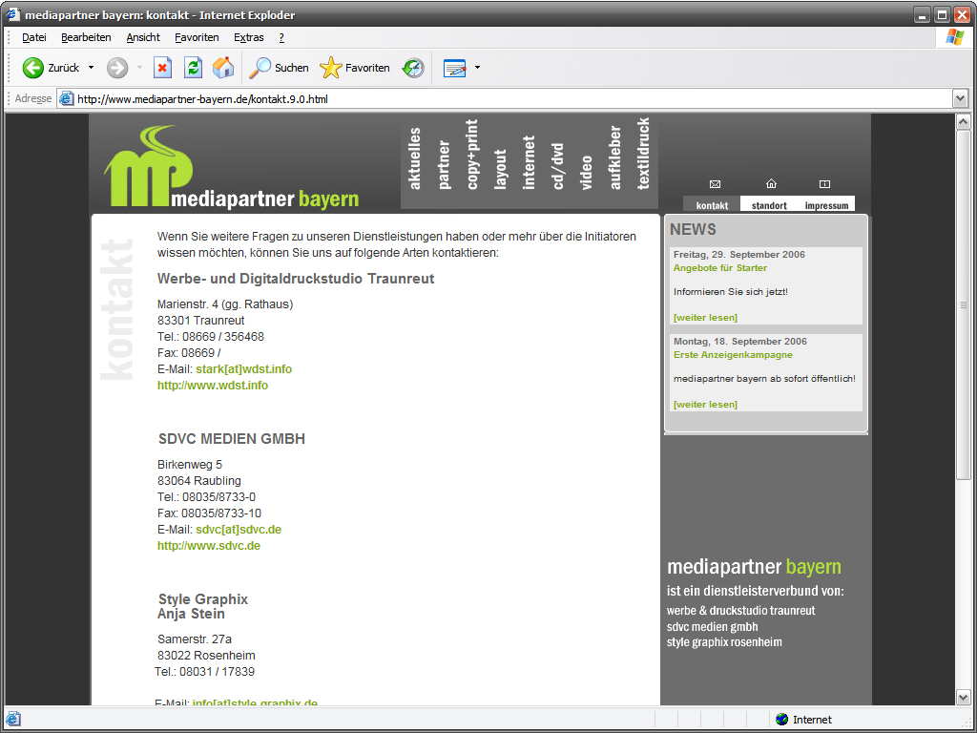The image size is (977, 733).
Task: Click the scrollbar up arrow
Action: coord(963,121)
